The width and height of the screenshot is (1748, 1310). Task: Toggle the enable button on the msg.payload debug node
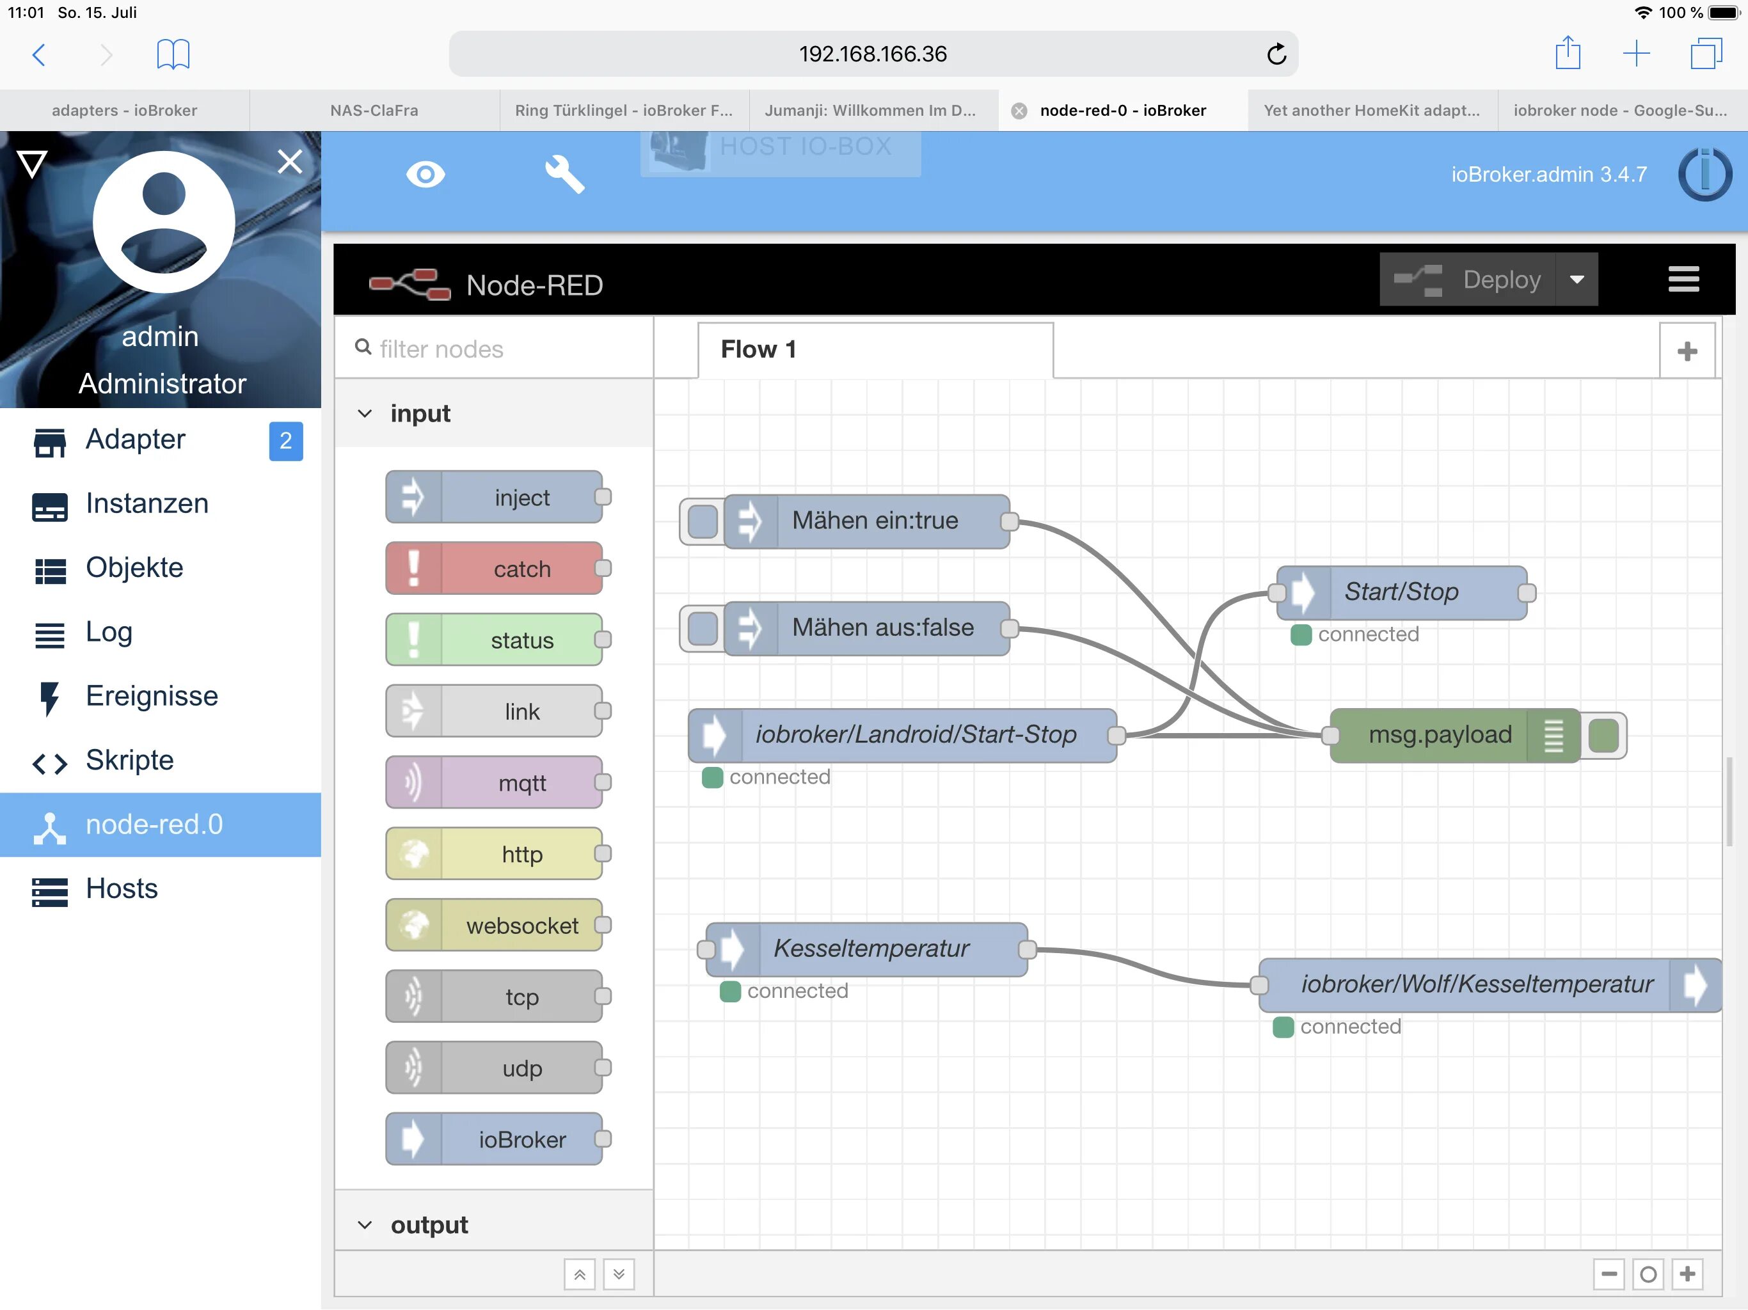coord(1604,735)
